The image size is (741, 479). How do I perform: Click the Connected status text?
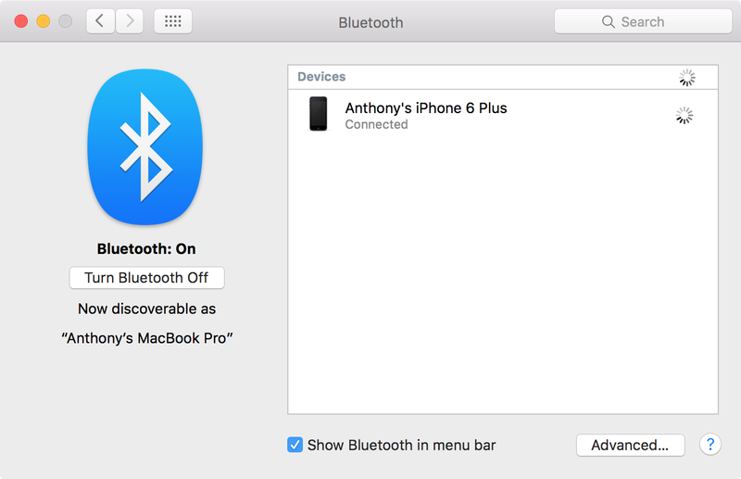(x=376, y=124)
